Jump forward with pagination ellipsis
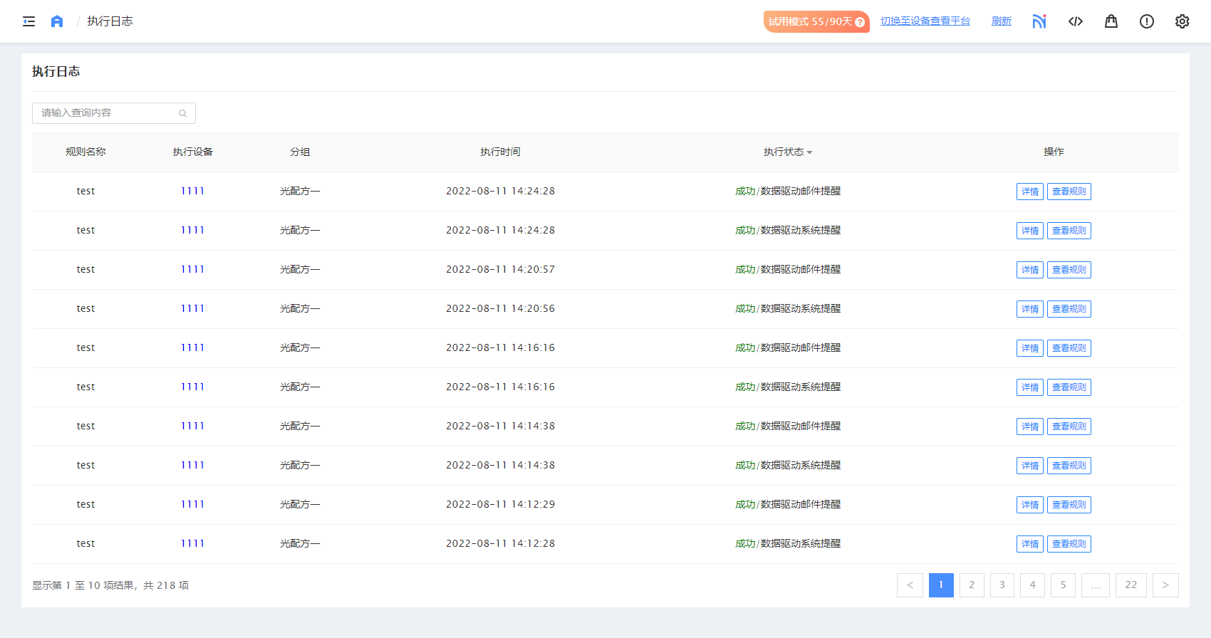 [x=1096, y=585]
